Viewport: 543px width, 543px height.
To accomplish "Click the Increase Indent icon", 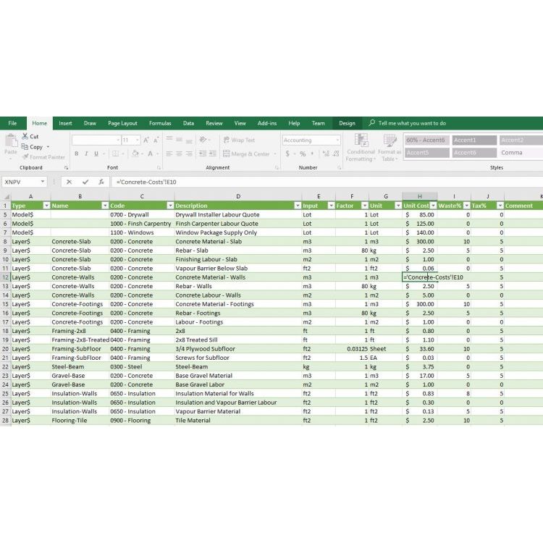I will (213, 153).
